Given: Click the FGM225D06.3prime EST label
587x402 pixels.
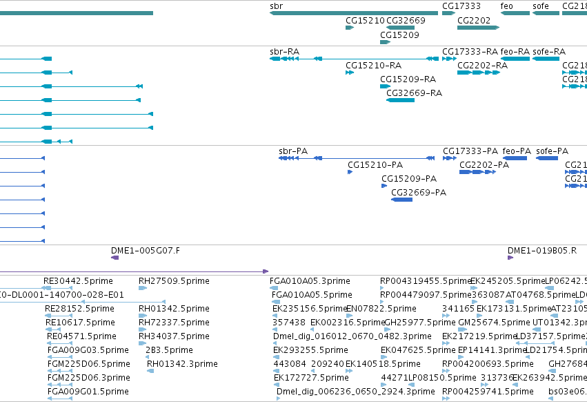Looking at the screenshot, I should point(89,379).
